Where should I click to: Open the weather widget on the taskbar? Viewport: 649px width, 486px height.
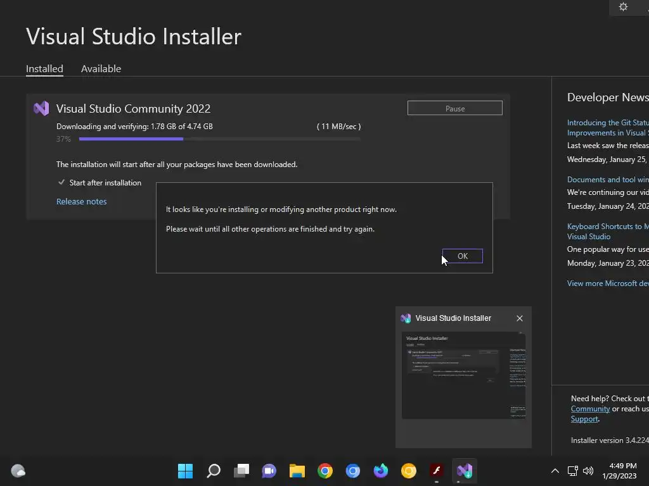click(18, 471)
